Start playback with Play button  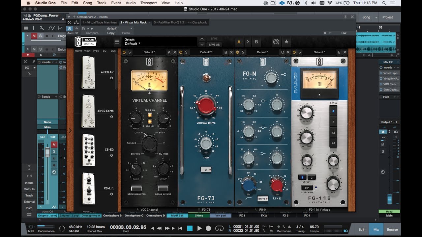pos(199,228)
